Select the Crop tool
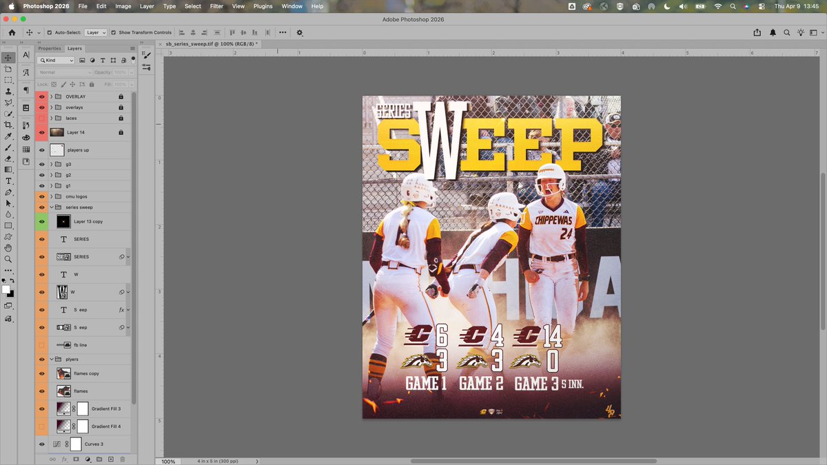This screenshot has width=827, height=465. tap(8, 125)
